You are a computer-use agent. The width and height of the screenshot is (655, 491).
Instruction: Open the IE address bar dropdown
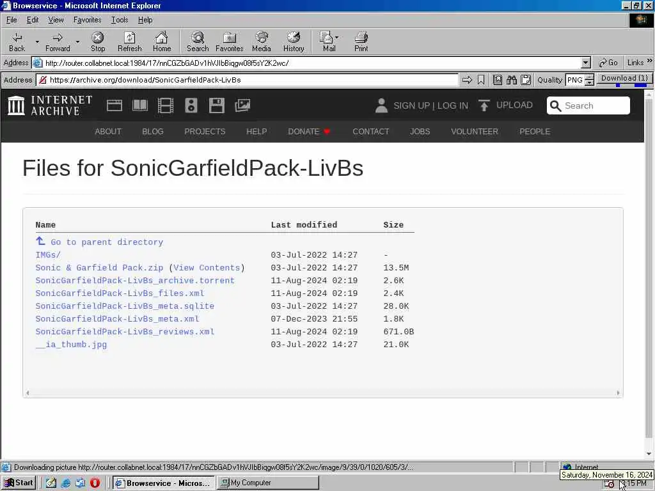586,63
